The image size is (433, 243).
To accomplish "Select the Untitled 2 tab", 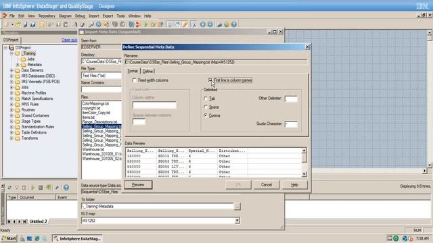I will click(38, 221).
